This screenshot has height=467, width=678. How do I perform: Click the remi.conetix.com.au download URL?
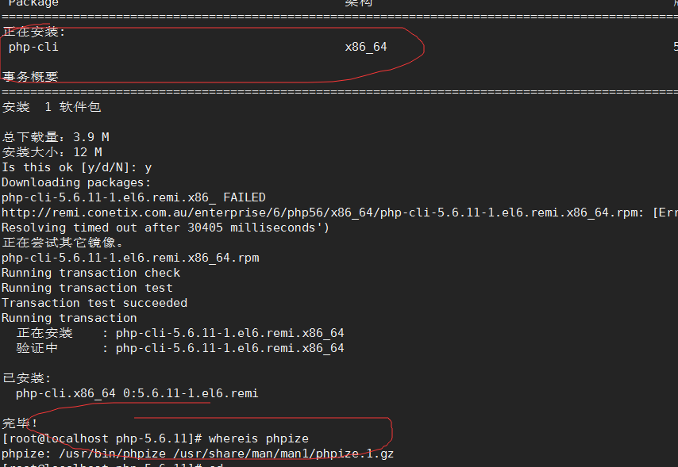[322, 212]
